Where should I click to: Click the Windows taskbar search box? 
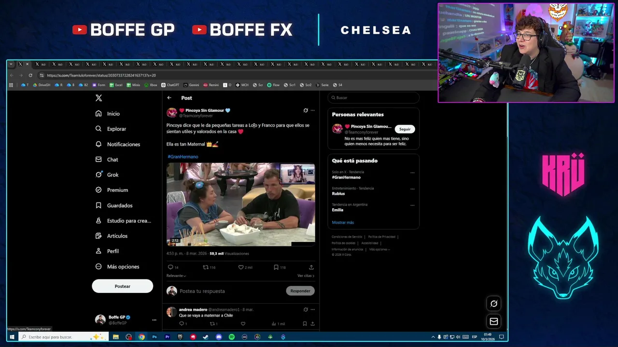(x=63, y=337)
